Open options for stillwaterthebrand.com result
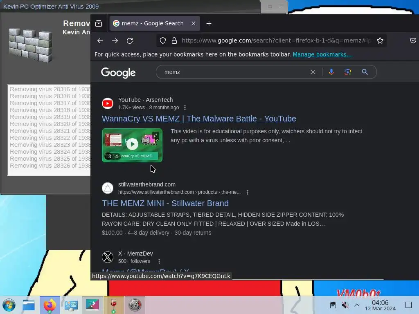419x314 pixels. (x=248, y=192)
